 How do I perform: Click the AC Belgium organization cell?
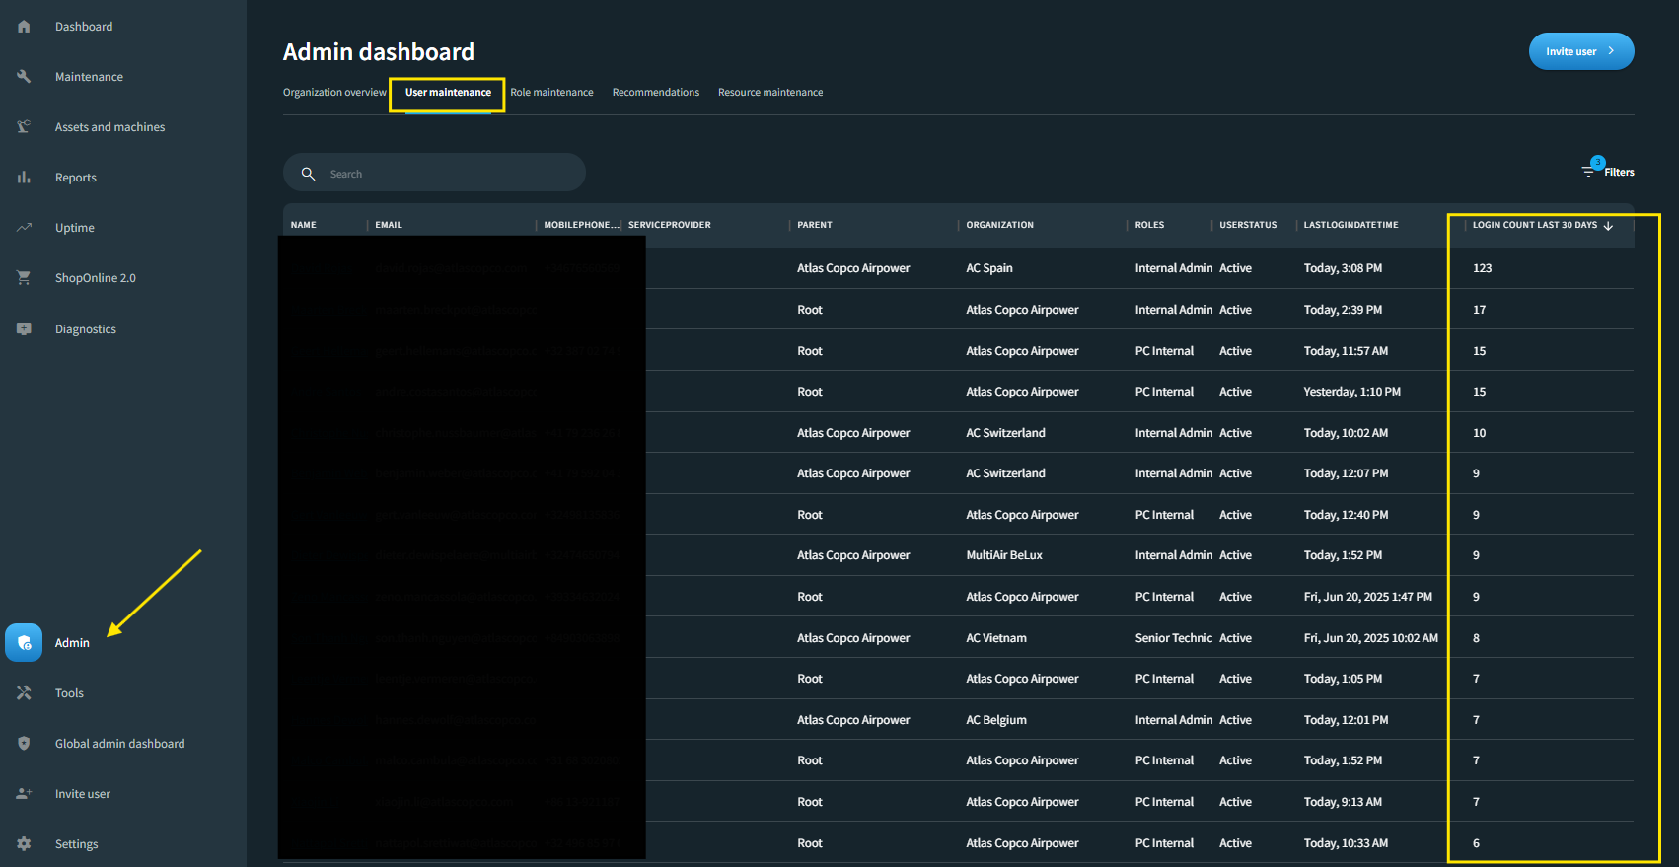click(x=996, y=720)
